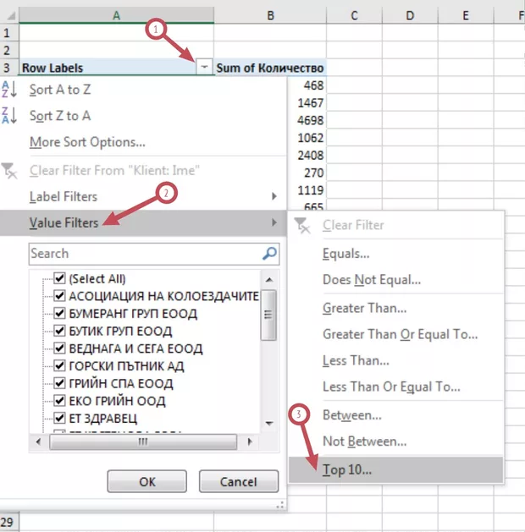525x532 pixels.
Task: Click the Cancel button
Action: click(x=239, y=481)
